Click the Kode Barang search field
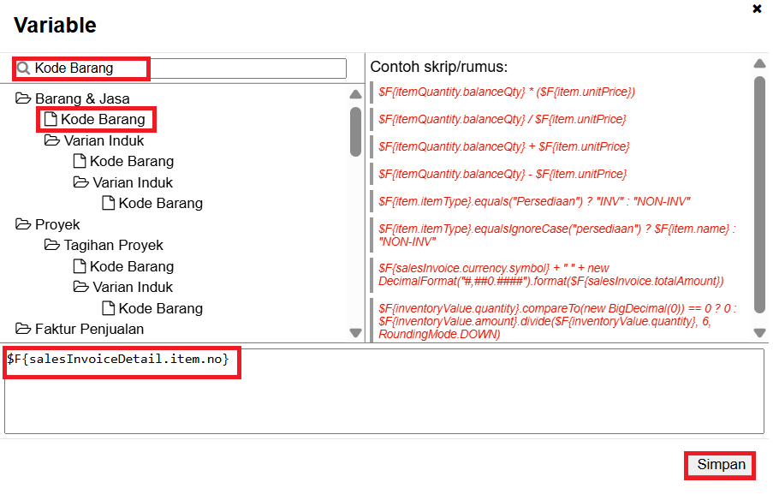Viewport: 773px width, 494px height. tap(188, 68)
